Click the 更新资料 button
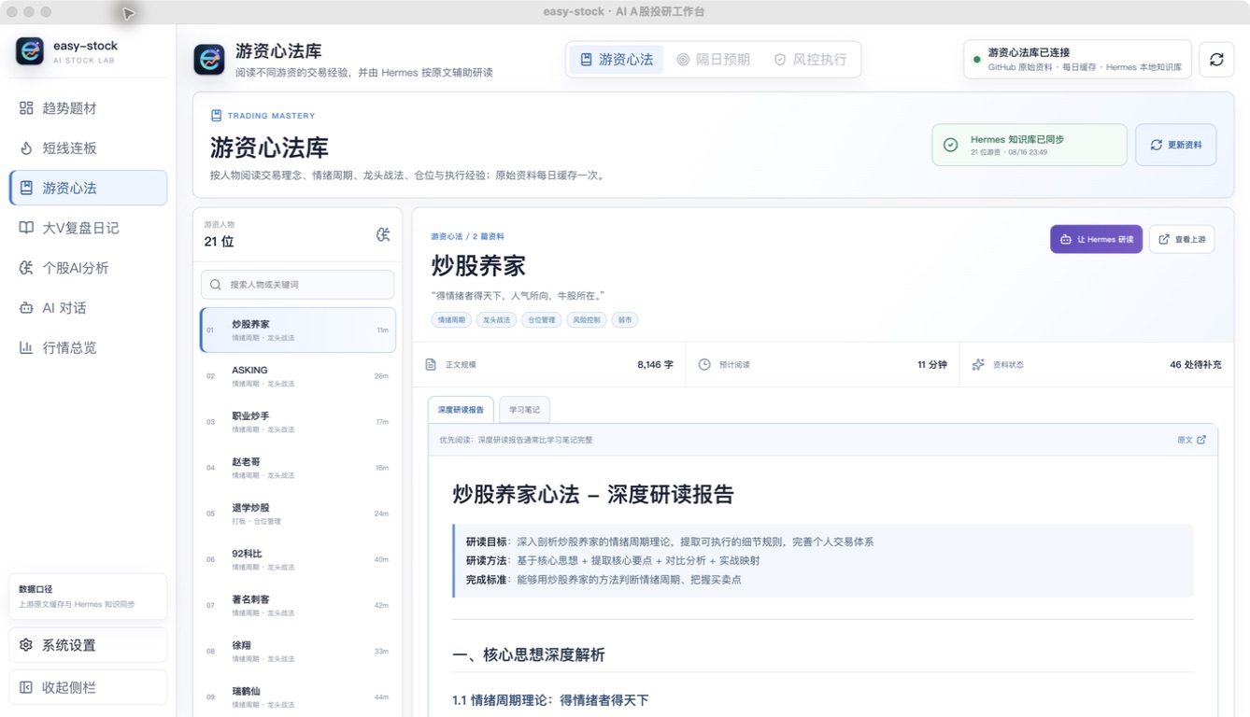Screen dimensions: 1250x717 point(1175,145)
